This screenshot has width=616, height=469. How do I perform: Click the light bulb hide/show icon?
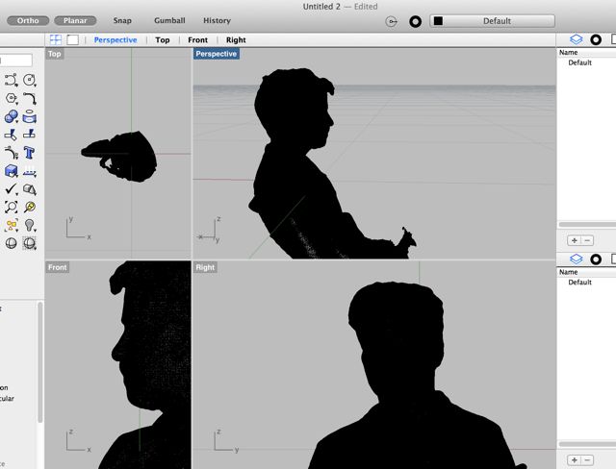point(30,226)
